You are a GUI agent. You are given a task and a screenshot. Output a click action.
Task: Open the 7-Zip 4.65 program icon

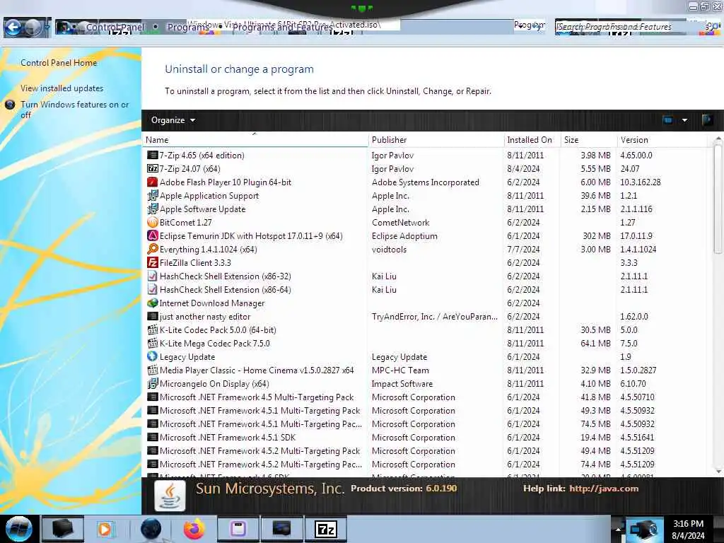coord(153,155)
